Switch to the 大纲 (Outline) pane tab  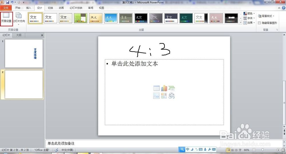pyautogui.click(x=19, y=35)
